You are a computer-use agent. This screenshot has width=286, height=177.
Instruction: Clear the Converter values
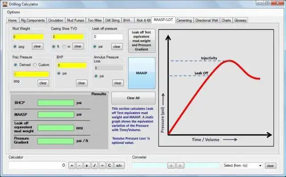tap(270, 166)
